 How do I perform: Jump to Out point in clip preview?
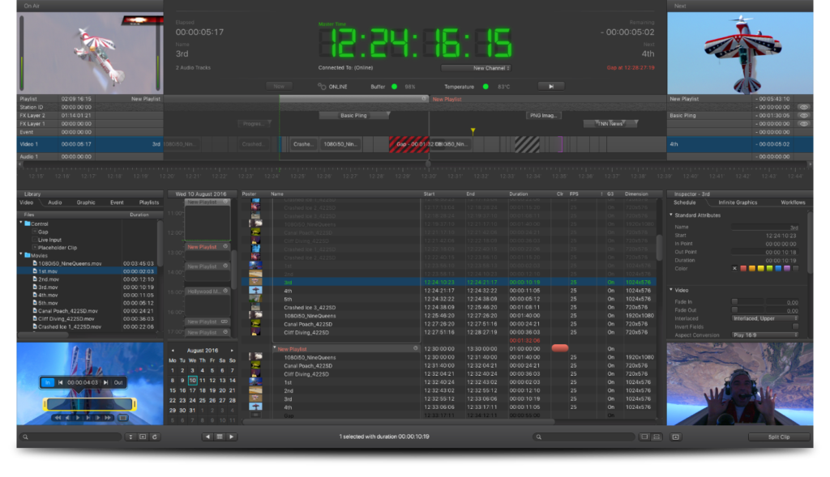(106, 382)
